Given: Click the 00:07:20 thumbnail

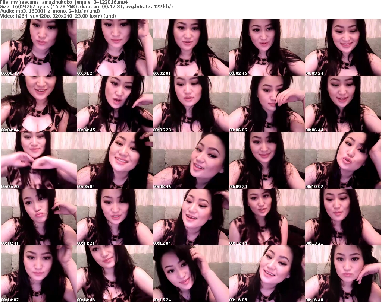Looking at the screenshot, I should (x=38, y=160).
